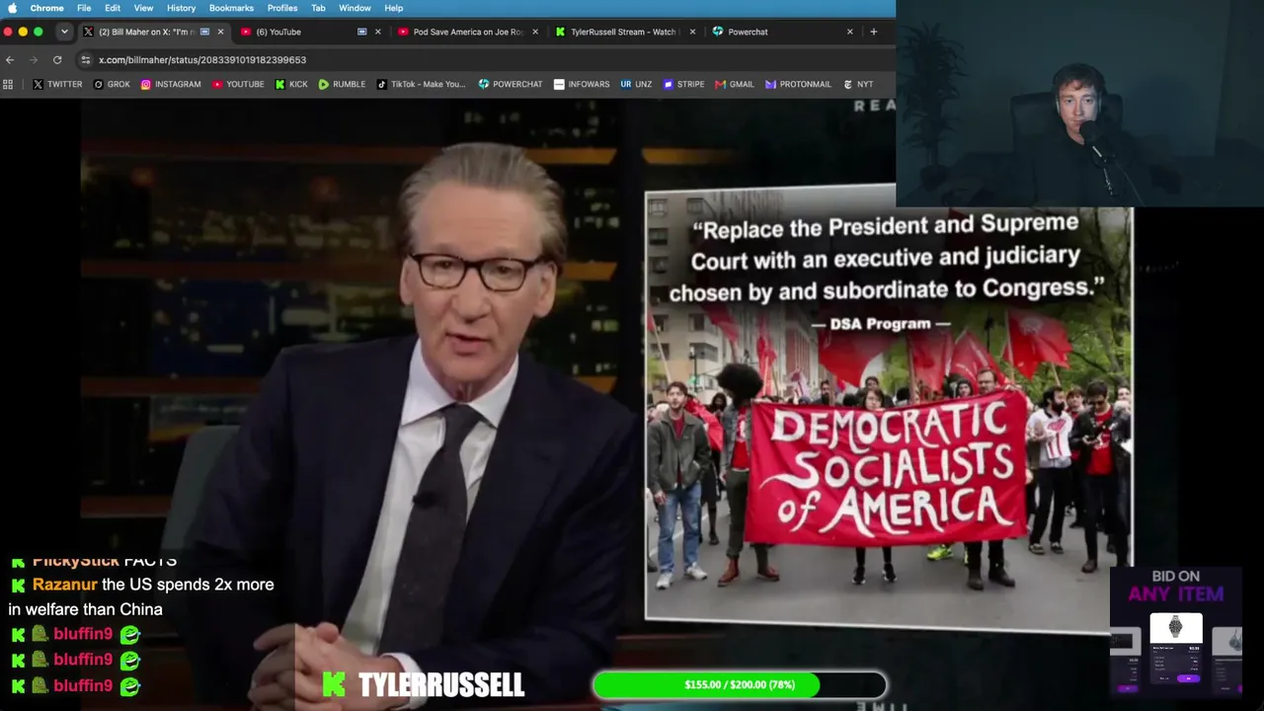
Task: Open the KICK bookmark
Action: (x=291, y=84)
